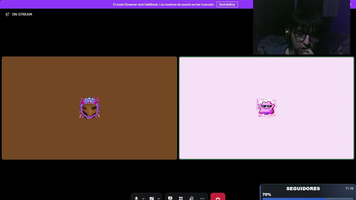356x200 pixels.
Task: Click the Deshabilitar button
Action: pos(227,4)
